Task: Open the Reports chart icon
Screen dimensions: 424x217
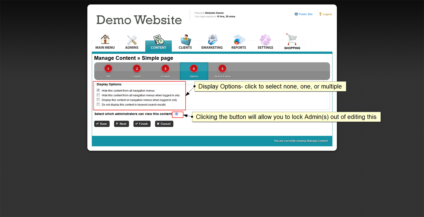Action: pyautogui.click(x=239, y=40)
